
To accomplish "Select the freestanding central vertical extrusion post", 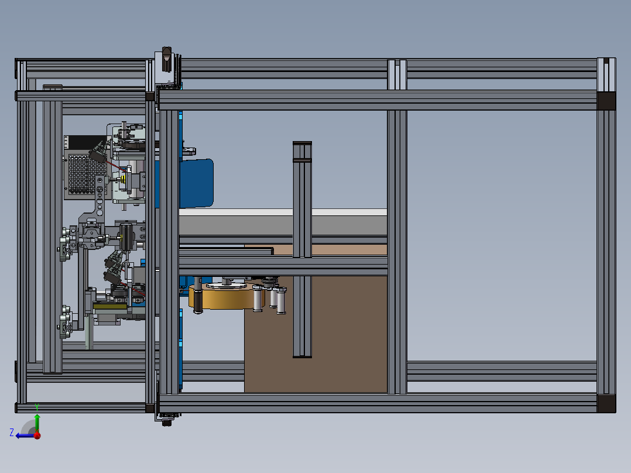I will pos(302,249).
